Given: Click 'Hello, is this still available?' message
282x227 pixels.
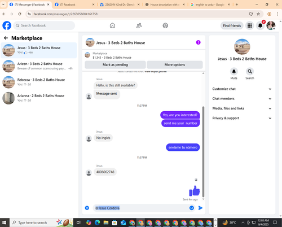Looking at the screenshot, I should click(116, 85).
